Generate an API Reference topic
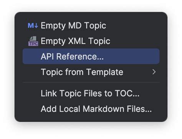182x139 pixels. click(x=91, y=56)
